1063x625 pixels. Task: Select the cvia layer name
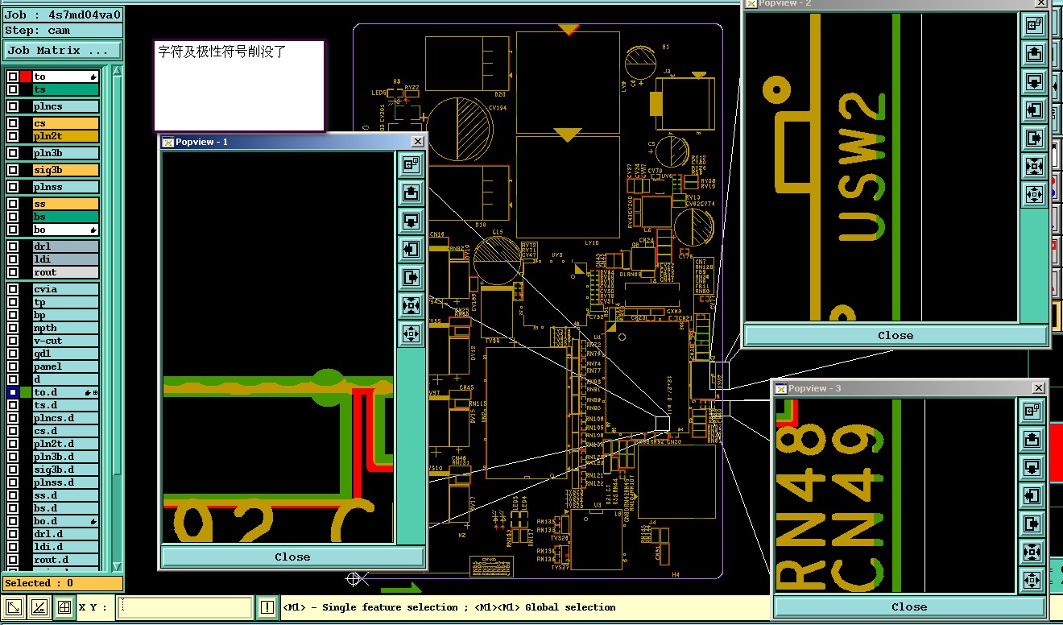tap(66, 289)
